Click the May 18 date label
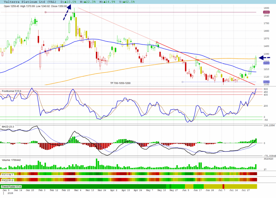The image size is (276, 198). [162, 190]
